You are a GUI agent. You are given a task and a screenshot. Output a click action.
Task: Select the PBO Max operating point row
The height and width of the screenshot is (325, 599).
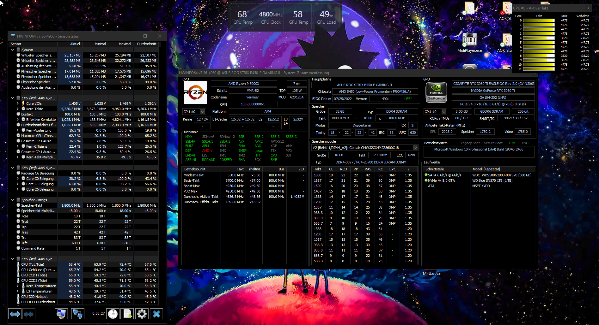click(x=244, y=191)
